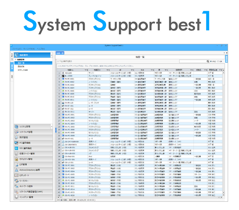Open the ネットワーク監視 sidebar section
The image size is (239, 210).
[x=33, y=186]
